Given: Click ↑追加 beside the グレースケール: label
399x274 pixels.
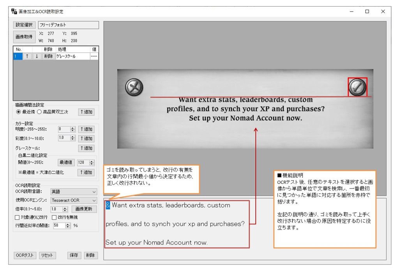Looking at the screenshot, I should pyautogui.click(x=87, y=148).
